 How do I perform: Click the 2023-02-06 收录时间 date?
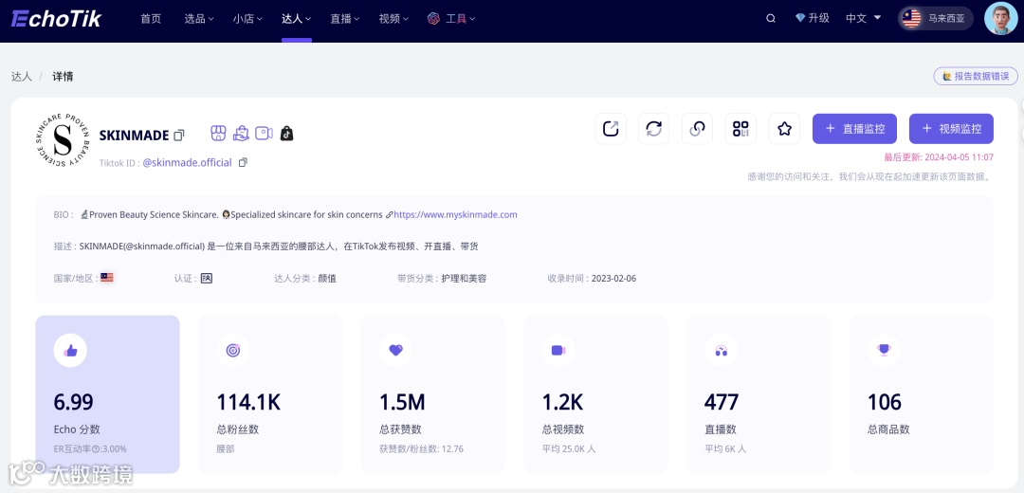click(x=613, y=278)
